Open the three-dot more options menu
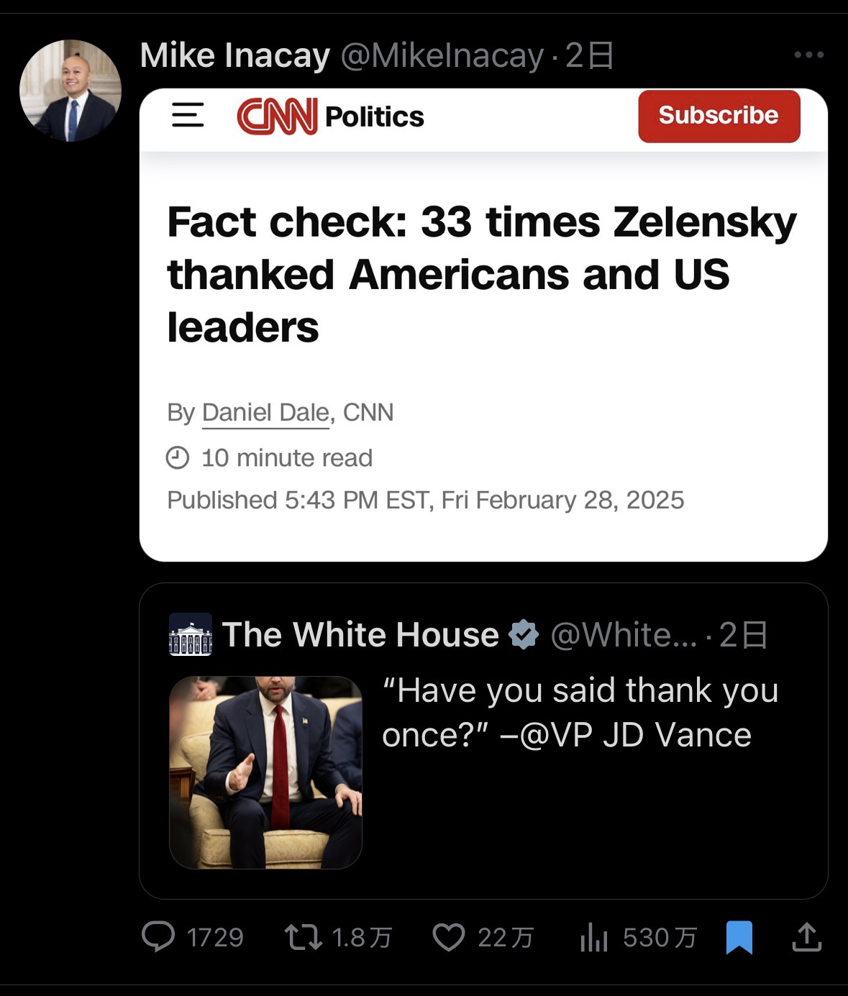 click(x=808, y=55)
